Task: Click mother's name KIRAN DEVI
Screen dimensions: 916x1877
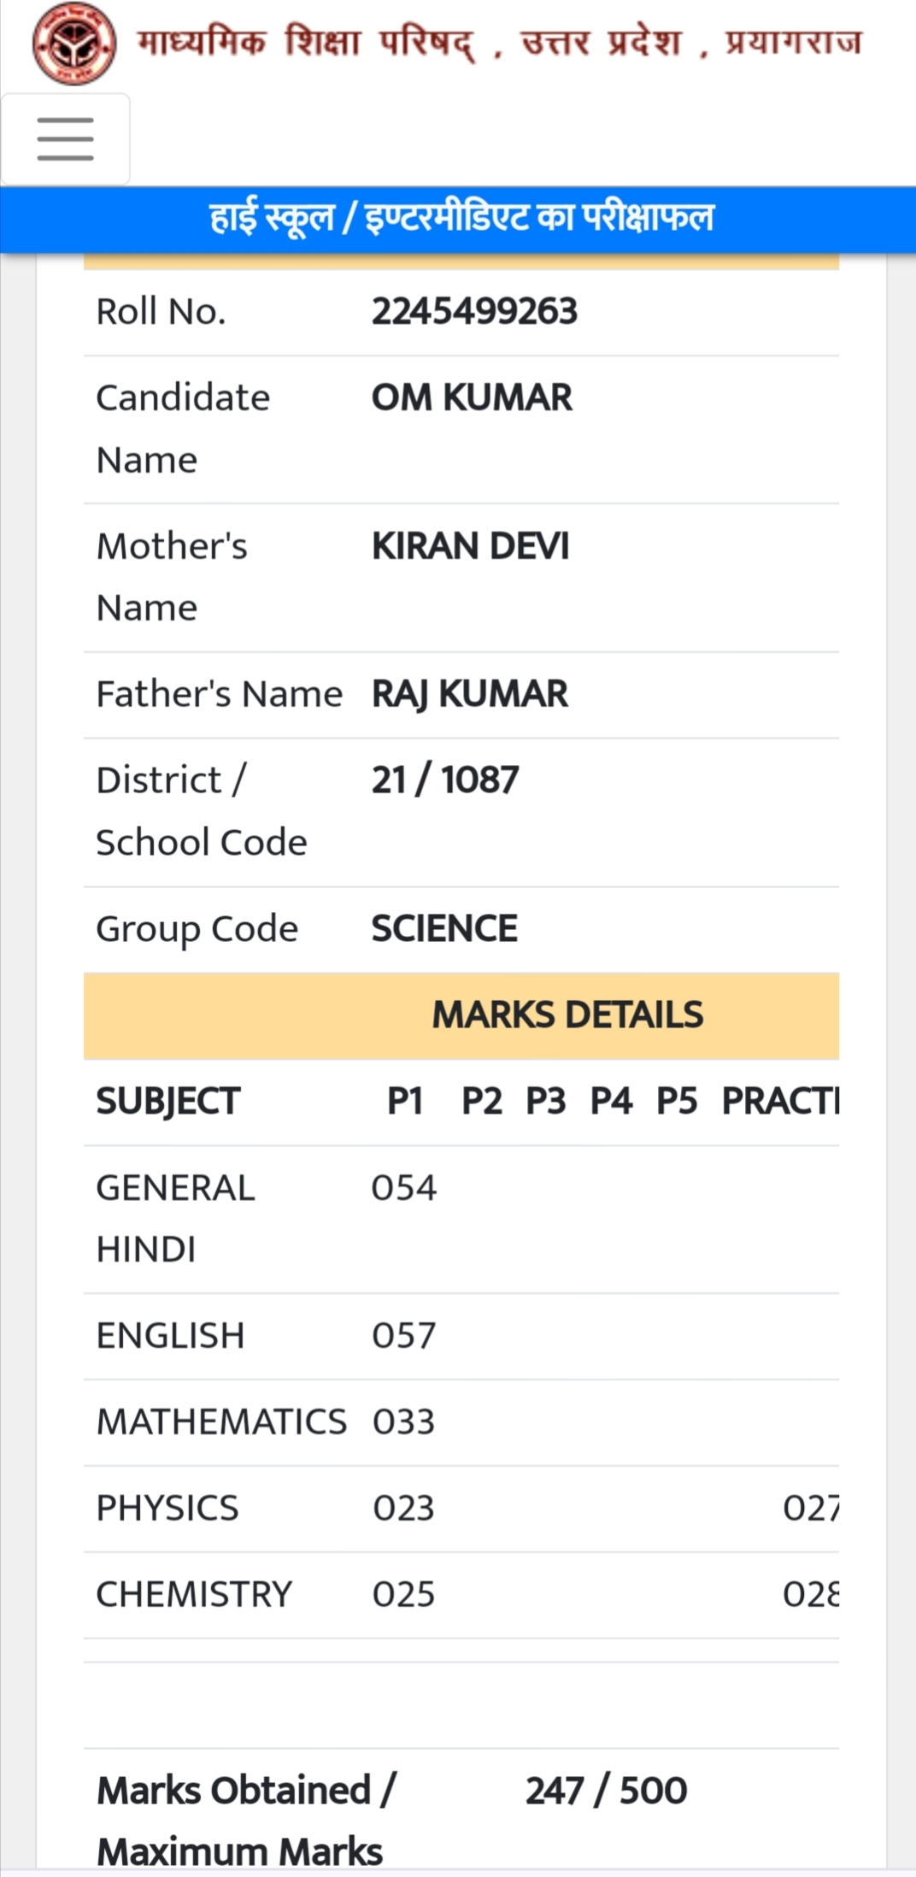Action: point(470,545)
